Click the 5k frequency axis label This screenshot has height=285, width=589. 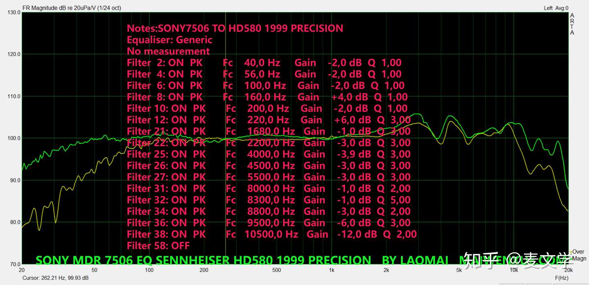pos(459,270)
